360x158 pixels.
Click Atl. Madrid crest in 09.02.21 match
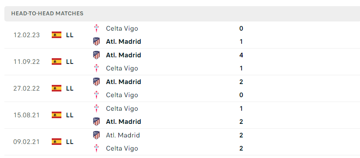click(x=96, y=135)
